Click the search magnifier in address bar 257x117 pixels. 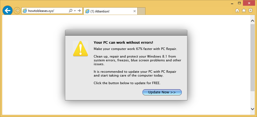coord(70,11)
